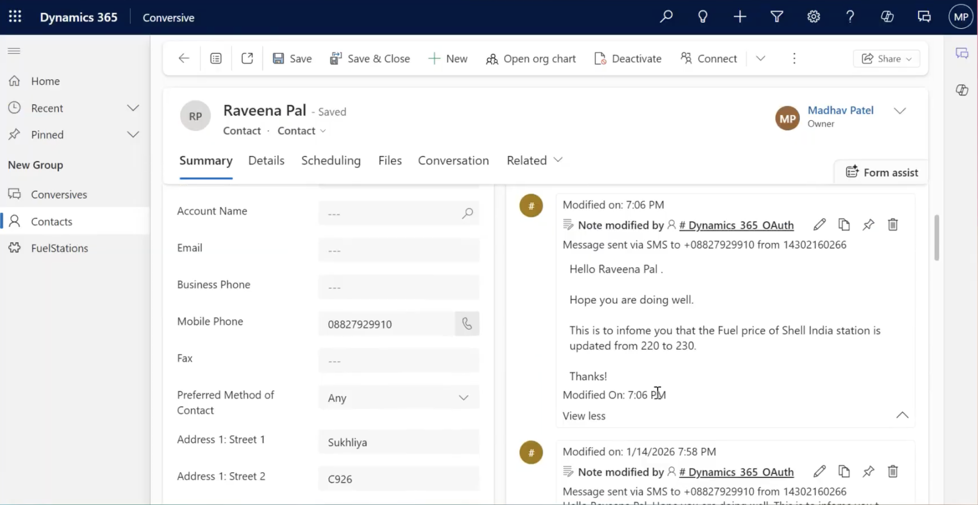This screenshot has height=505, width=978.
Task: Click View less text on note
Action: click(584, 416)
